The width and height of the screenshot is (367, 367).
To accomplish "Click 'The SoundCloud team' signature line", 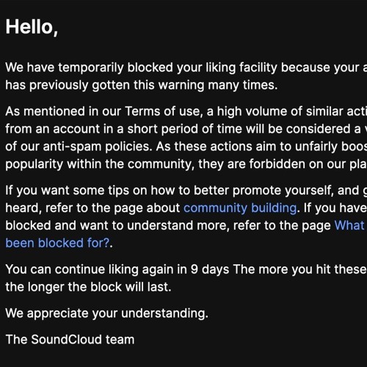I will (70, 339).
